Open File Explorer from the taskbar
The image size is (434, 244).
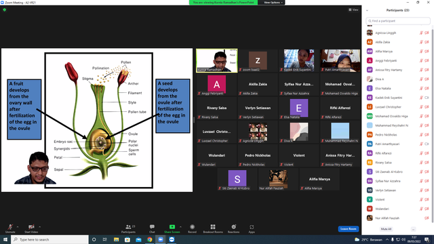pos(116,239)
